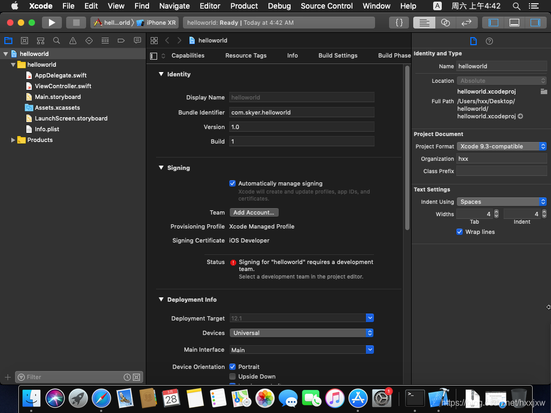Collapse the Identity section
This screenshot has width=551, height=413.
point(161,74)
